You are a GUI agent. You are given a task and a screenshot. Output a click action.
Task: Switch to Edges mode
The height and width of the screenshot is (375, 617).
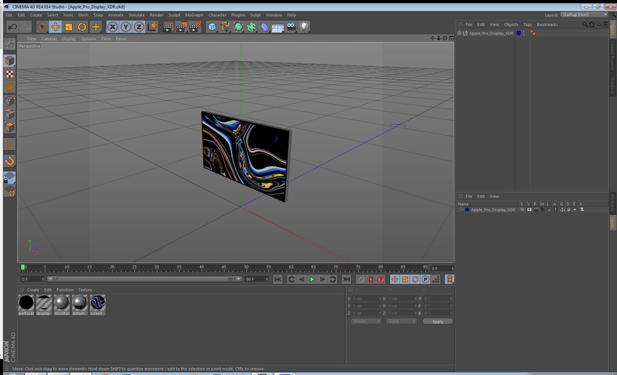coord(10,114)
